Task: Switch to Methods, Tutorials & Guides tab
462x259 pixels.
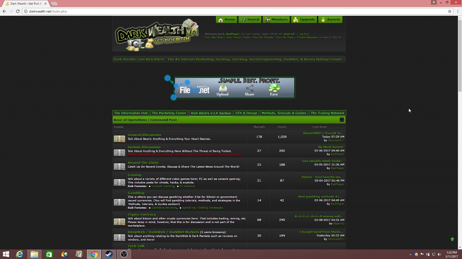Action: (284, 113)
